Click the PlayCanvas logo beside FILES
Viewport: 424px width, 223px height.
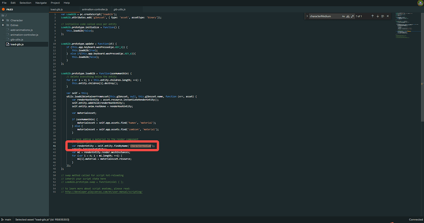[3, 9]
